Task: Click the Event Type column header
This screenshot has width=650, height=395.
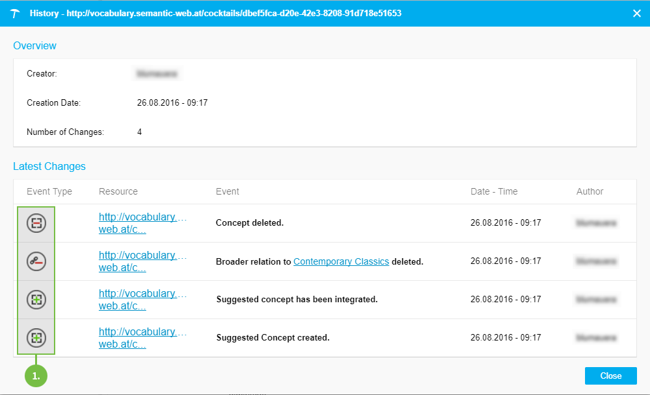Action: point(49,191)
